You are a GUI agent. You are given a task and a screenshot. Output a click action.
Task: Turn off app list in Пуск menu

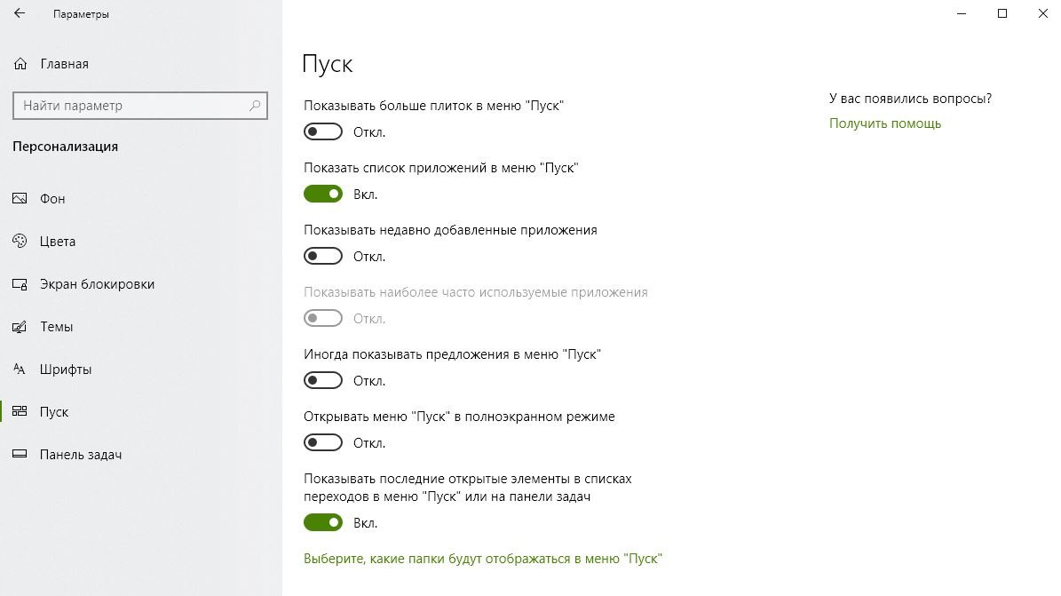[x=323, y=195]
